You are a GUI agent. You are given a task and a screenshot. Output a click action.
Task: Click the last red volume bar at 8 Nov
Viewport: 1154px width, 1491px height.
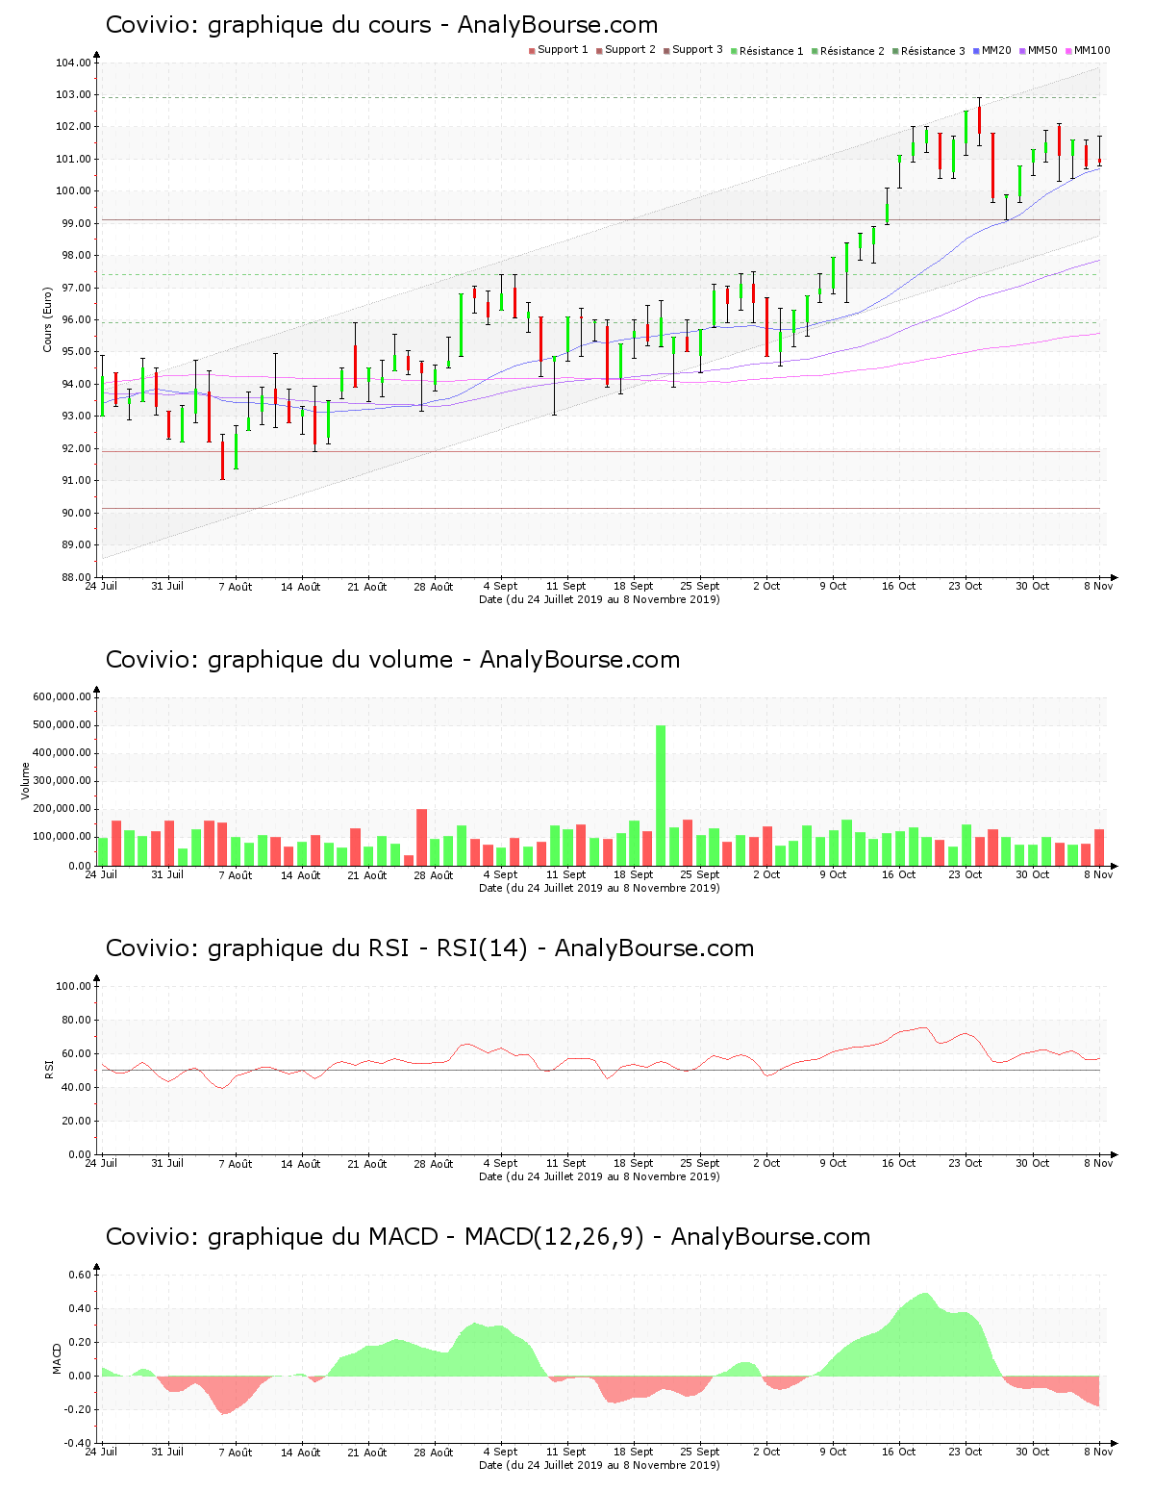(x=1099, y=847)
